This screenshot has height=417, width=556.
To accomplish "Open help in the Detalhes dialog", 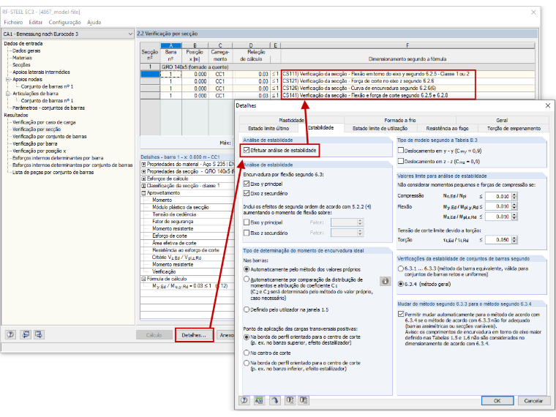I will click(244, 400).
